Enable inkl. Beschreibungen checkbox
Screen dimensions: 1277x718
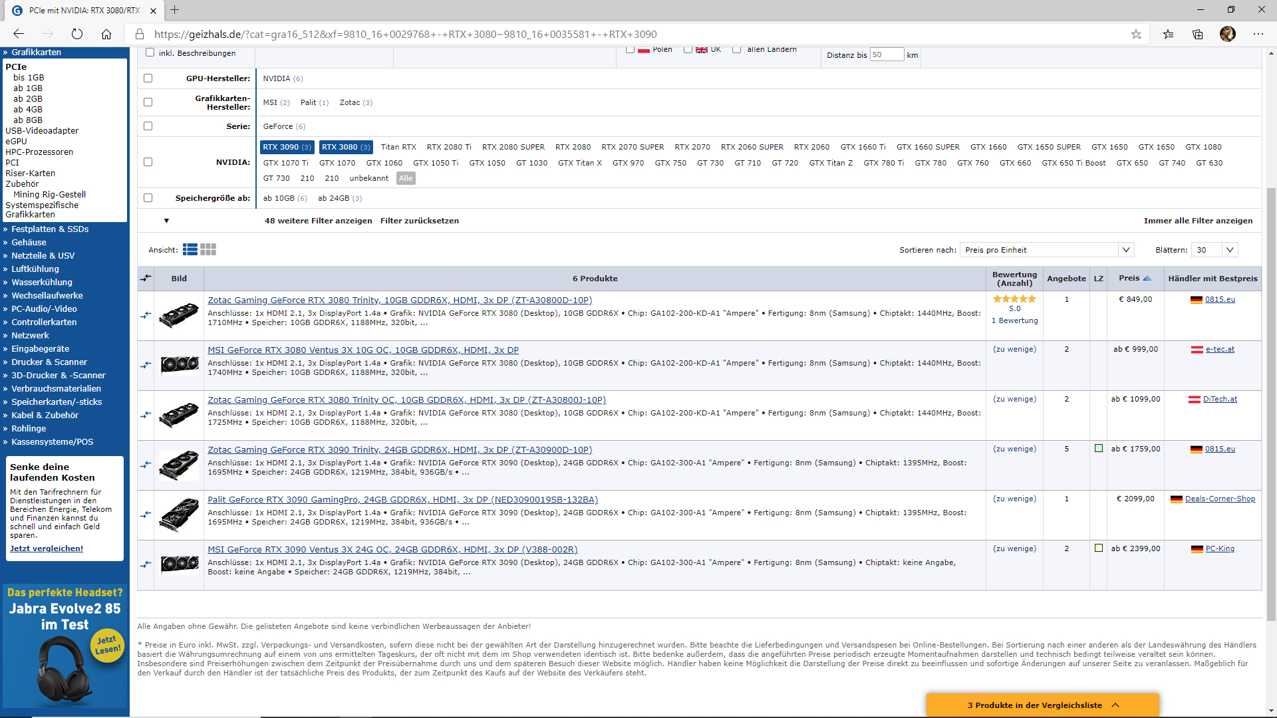[150, 53]
